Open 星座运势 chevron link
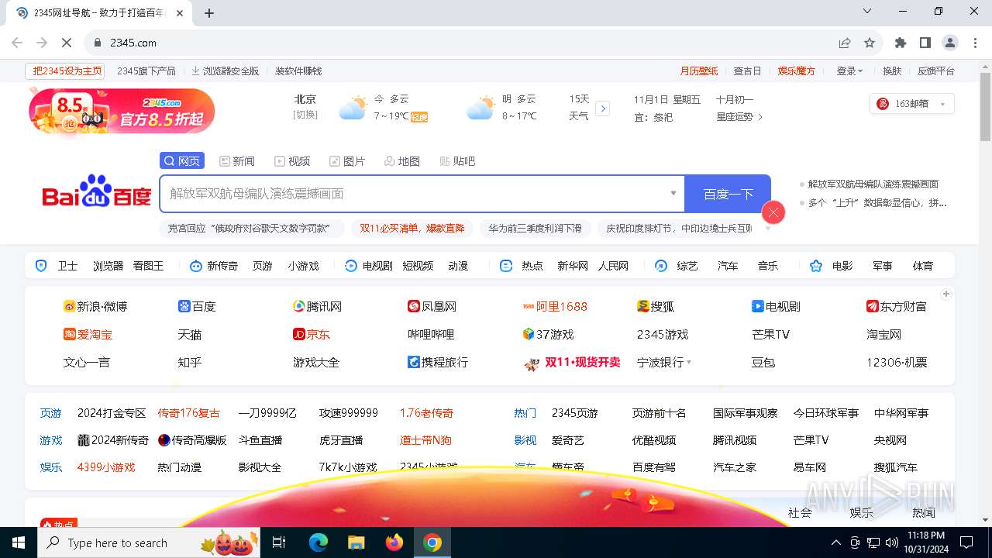The height and width of the screenshot is (558, 992). click(x=739, y=116)
